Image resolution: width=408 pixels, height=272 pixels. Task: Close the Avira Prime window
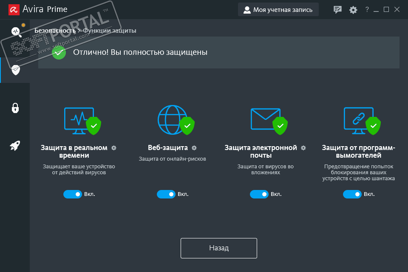(397, 10)
